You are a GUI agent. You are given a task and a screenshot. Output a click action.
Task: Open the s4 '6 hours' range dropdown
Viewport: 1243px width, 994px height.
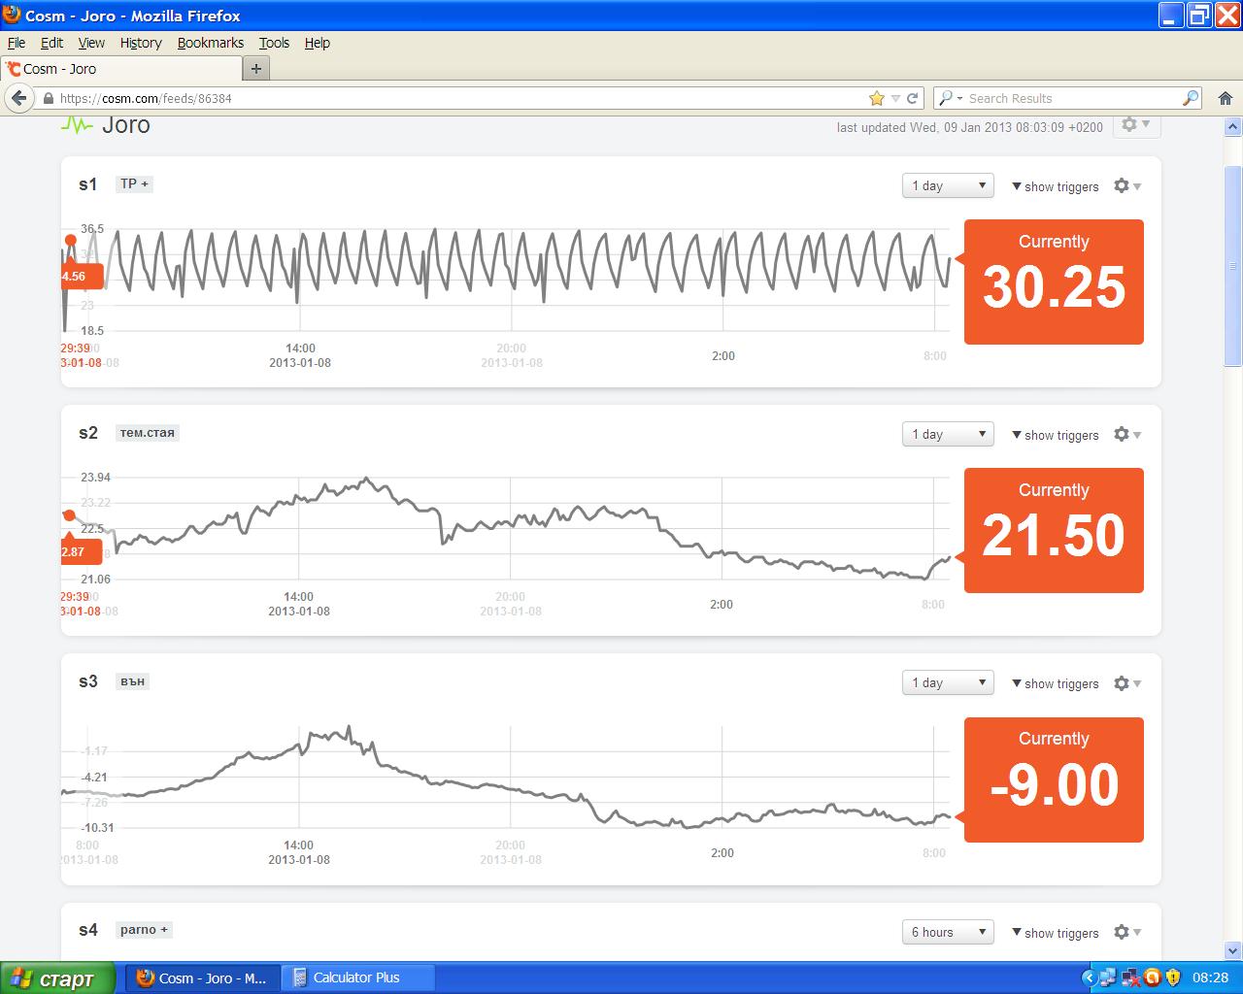pyautogui.click(x=948, y=932)
